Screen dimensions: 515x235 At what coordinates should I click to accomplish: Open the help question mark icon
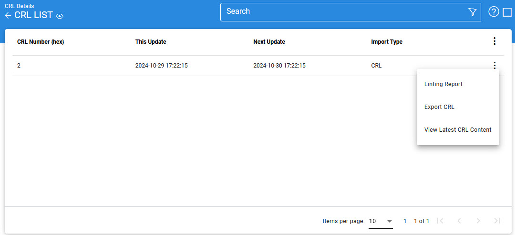click(x=494, y=12)
